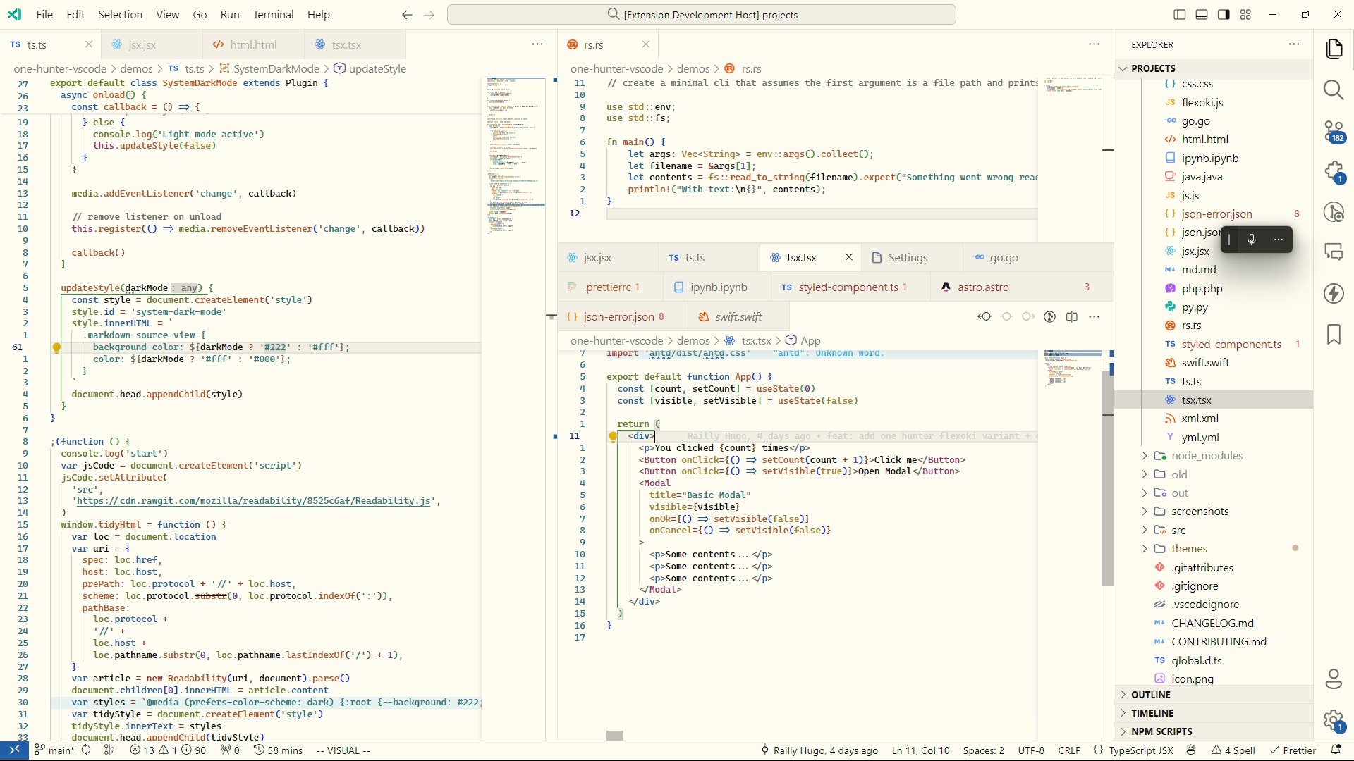Toggle the bottom panel layout button

point(1202,15)
